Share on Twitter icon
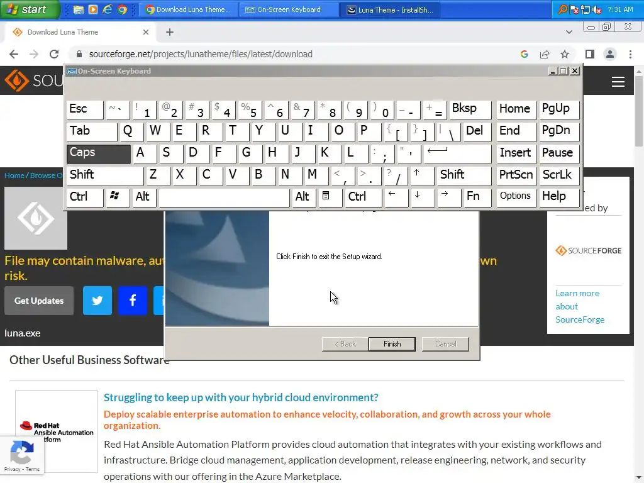The height and width of the screenshot is (483, 644). [x=97, y=301]
